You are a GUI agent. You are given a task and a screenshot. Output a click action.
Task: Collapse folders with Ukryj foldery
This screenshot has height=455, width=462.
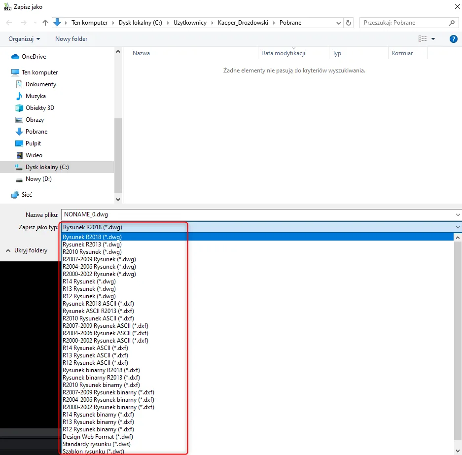click(27, 250)
